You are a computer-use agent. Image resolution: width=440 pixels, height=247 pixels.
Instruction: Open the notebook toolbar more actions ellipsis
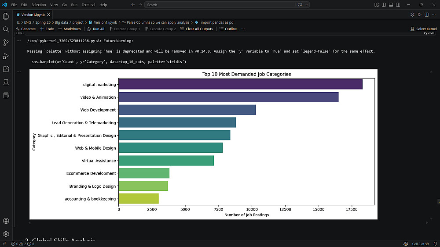[x=243, y=29]
